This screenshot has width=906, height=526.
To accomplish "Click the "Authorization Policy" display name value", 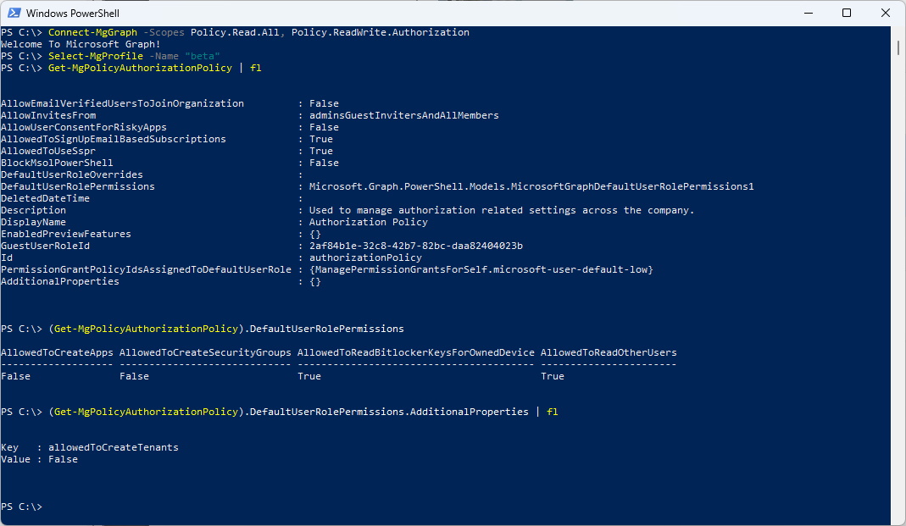I will pyautogui.click(x=369, y=222).
